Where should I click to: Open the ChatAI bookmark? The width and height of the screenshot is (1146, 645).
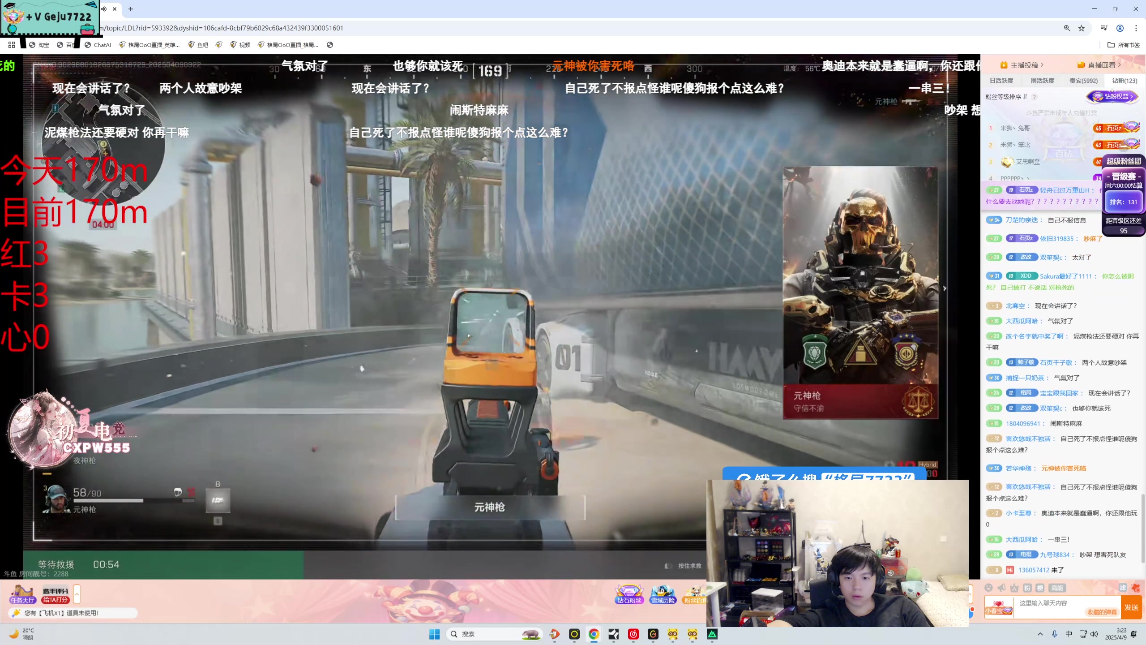tap(98, 45)
